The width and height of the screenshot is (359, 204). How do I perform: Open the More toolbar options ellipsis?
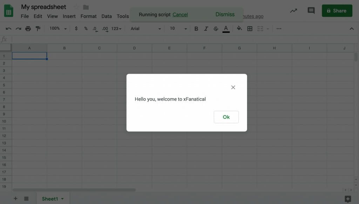point(279,29)
